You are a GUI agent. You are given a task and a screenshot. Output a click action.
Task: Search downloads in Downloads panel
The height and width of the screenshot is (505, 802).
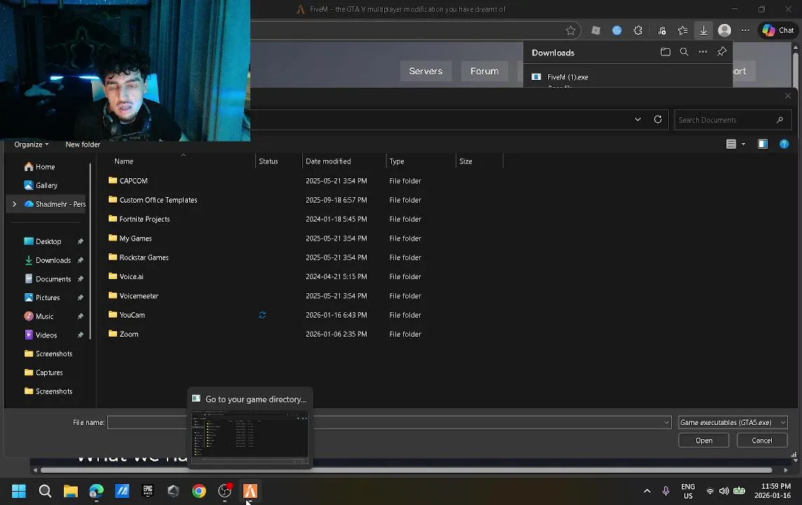pos(684,52)
